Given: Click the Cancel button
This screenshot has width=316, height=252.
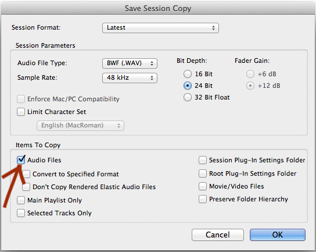Looking at the screenshot, I should [218, 235].
